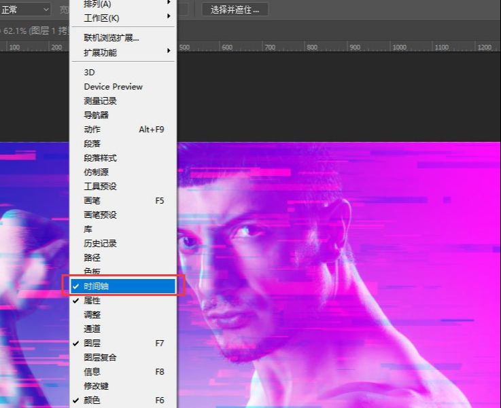Show the 测量记录 panel

[x=123, y=100]
